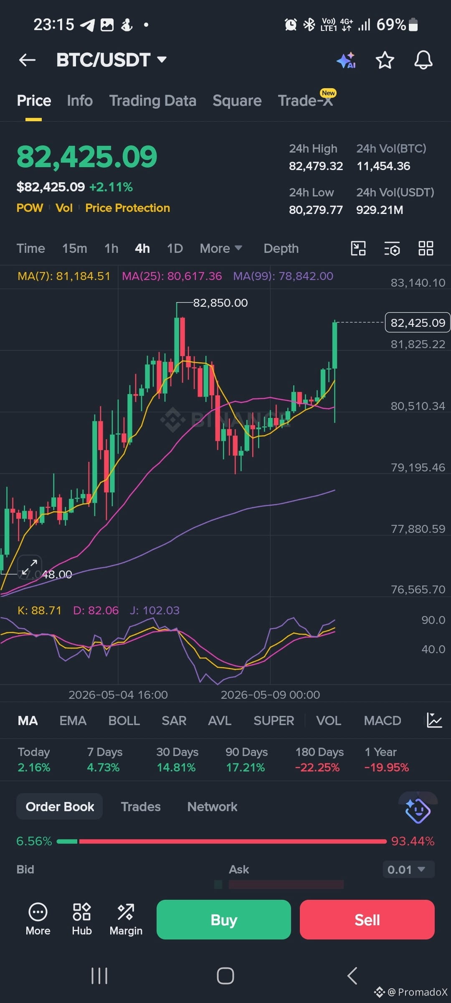Switch to Depth chart view

pos(281,248)
